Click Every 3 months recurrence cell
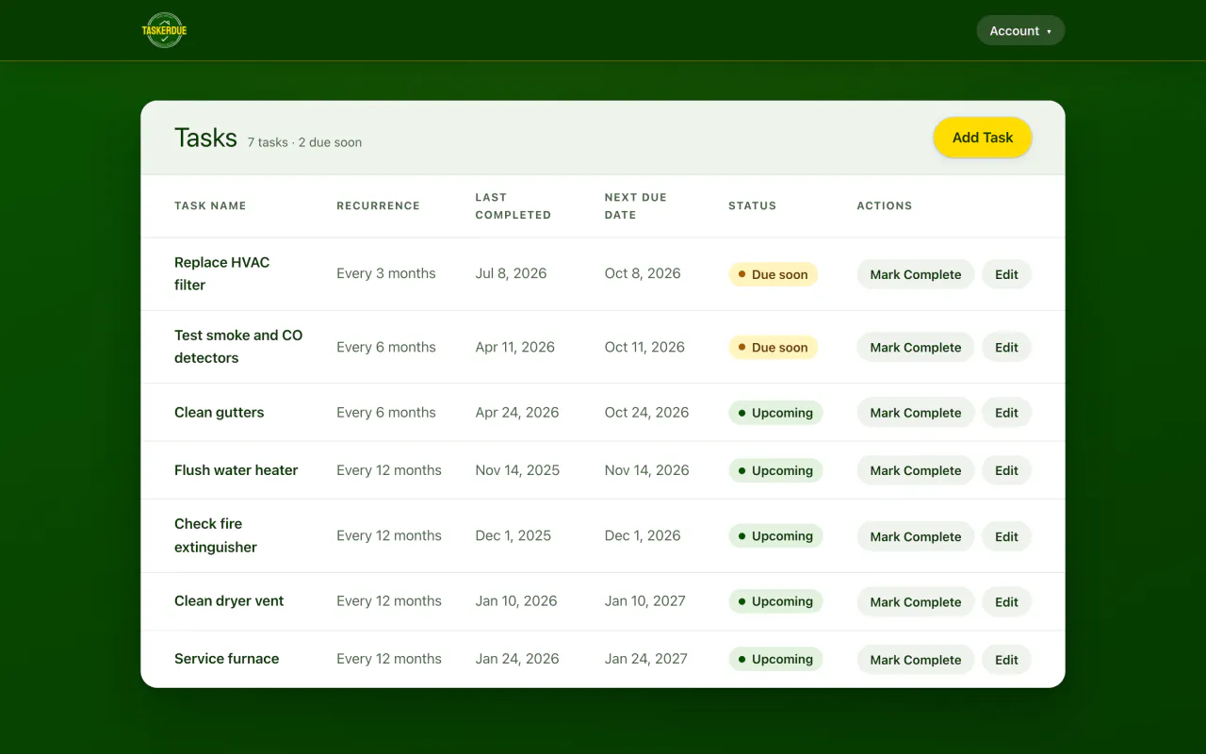Image resolution: width=1206 pixels, height=754 pixels. tap(386, 273)
